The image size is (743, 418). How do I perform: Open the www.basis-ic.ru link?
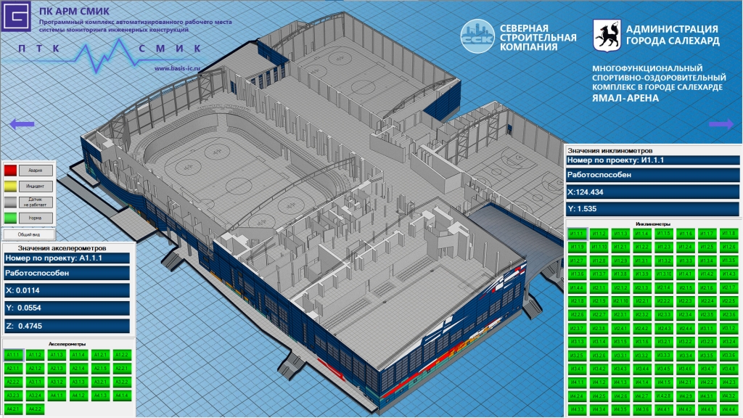pos(177,69)
